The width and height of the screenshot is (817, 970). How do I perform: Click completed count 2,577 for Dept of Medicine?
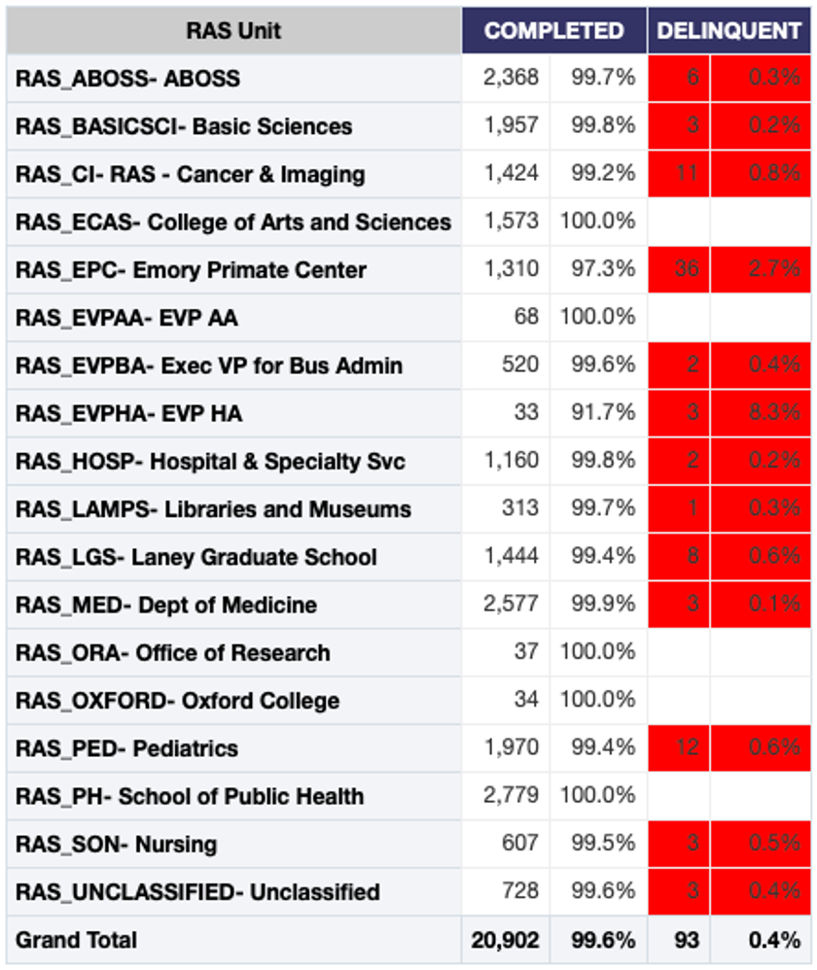[x=511, y=605]
